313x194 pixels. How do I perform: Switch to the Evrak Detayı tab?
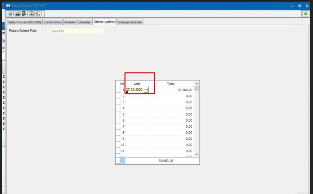point(53,22)
